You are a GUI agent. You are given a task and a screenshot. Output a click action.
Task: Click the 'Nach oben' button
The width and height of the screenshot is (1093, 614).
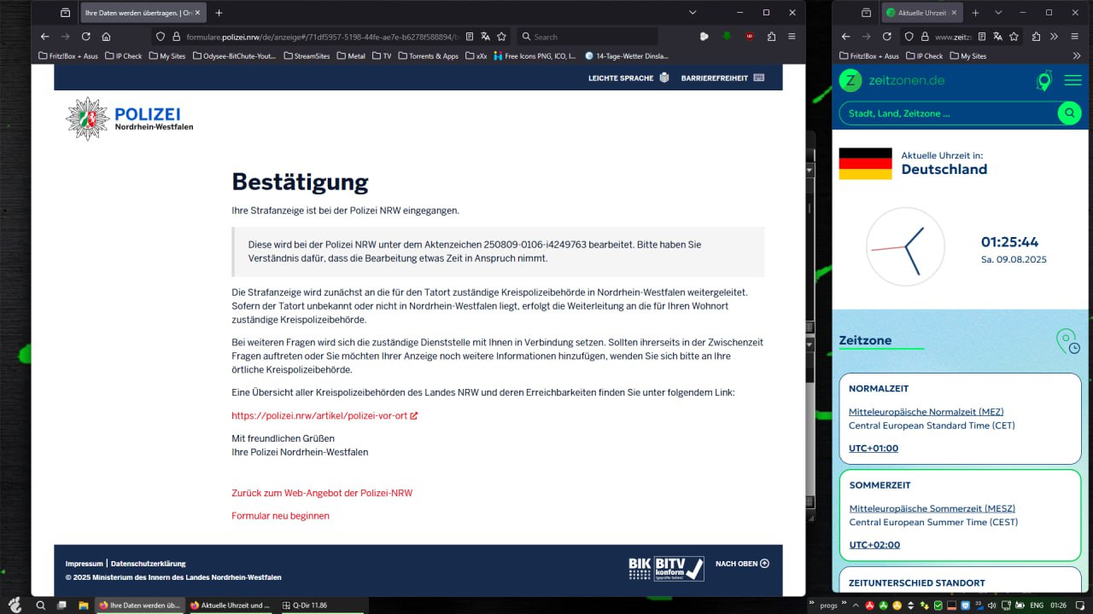point(742,564)
